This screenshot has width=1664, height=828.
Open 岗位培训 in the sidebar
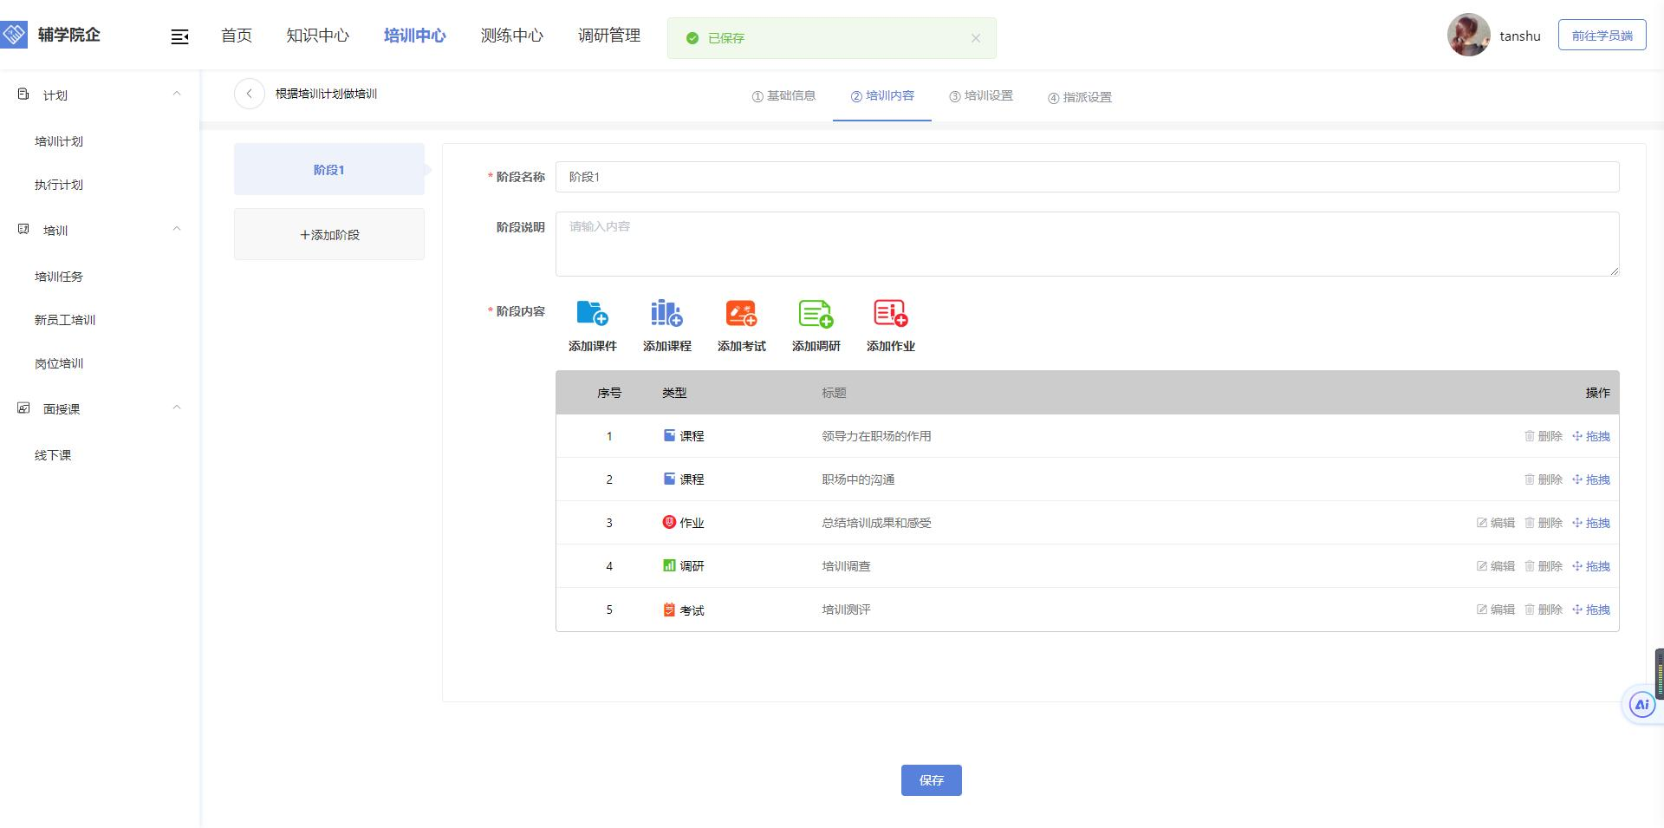coord(59,363)
